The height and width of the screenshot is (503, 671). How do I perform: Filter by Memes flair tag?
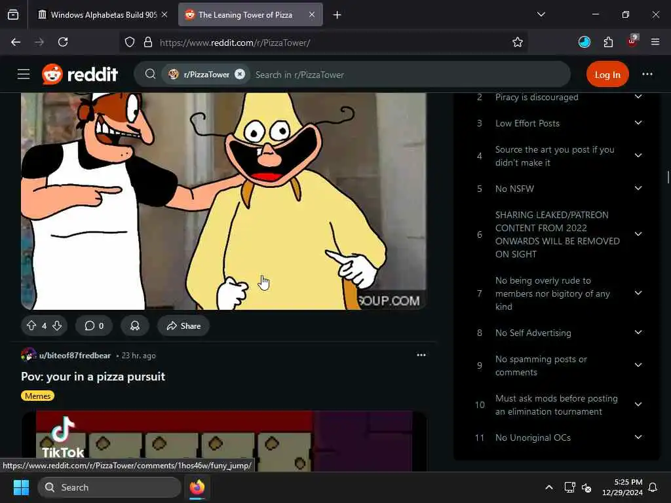(37, 396)
